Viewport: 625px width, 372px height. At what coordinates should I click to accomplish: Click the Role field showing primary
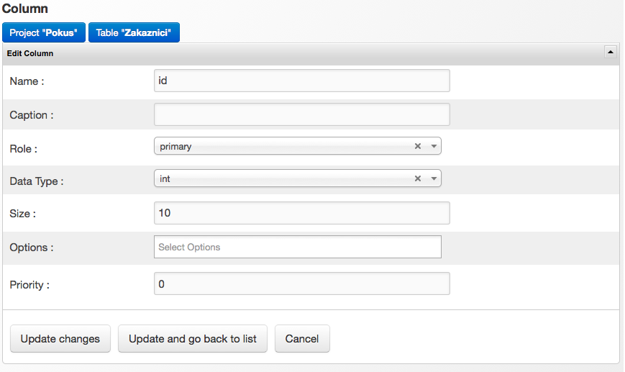[x=280, y=146]
